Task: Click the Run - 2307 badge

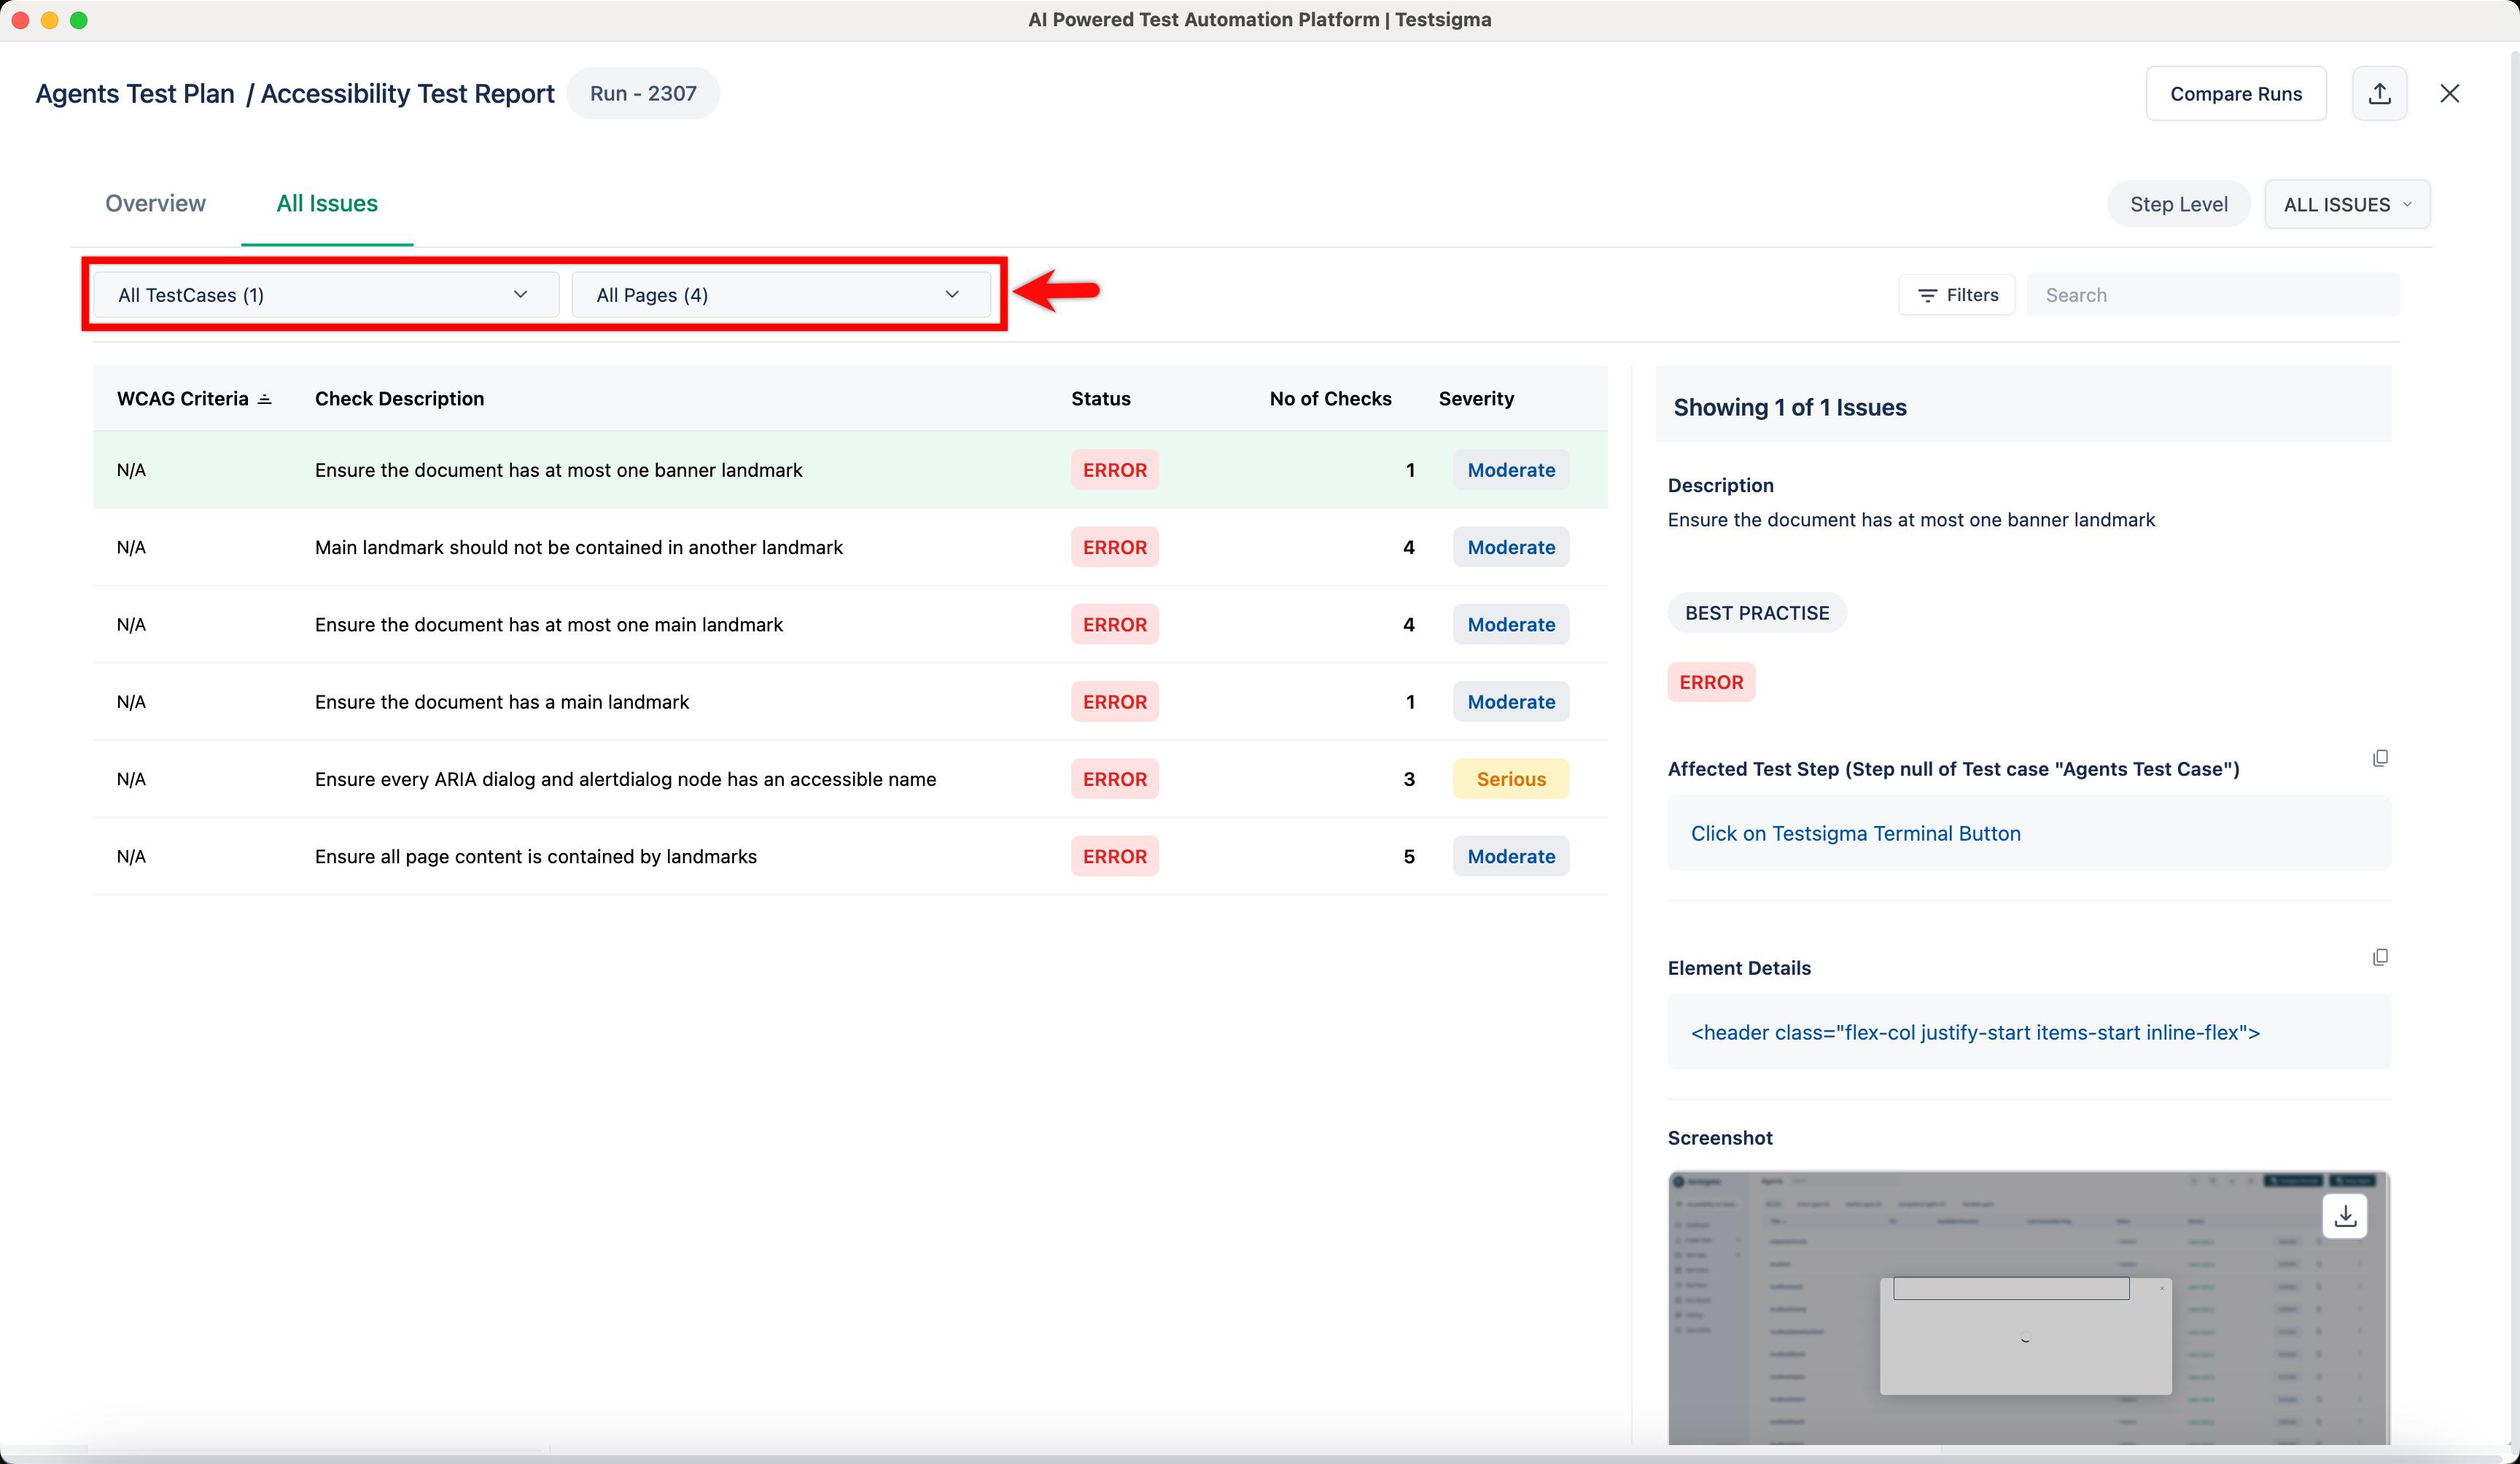Action: click(643, 93)
